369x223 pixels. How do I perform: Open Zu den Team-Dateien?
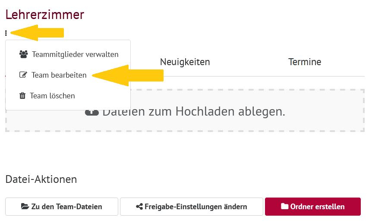tap(62, 207)
